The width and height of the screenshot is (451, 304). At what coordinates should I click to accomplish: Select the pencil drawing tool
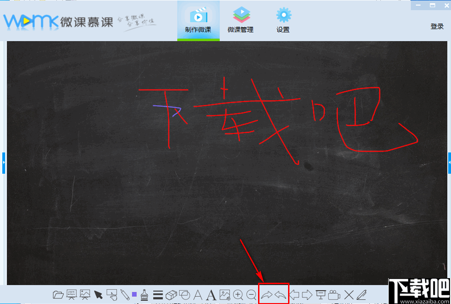click(x=125, y=294)
